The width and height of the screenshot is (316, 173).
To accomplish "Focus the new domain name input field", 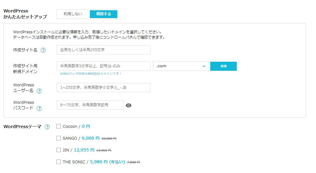I will [x=104, y=66].
